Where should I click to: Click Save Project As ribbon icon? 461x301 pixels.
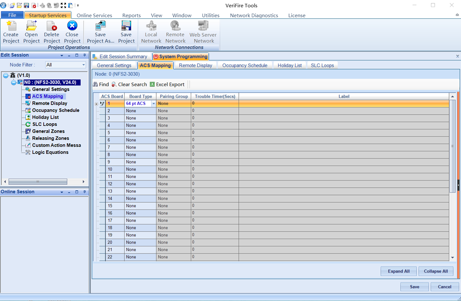(x=100, y=26)
